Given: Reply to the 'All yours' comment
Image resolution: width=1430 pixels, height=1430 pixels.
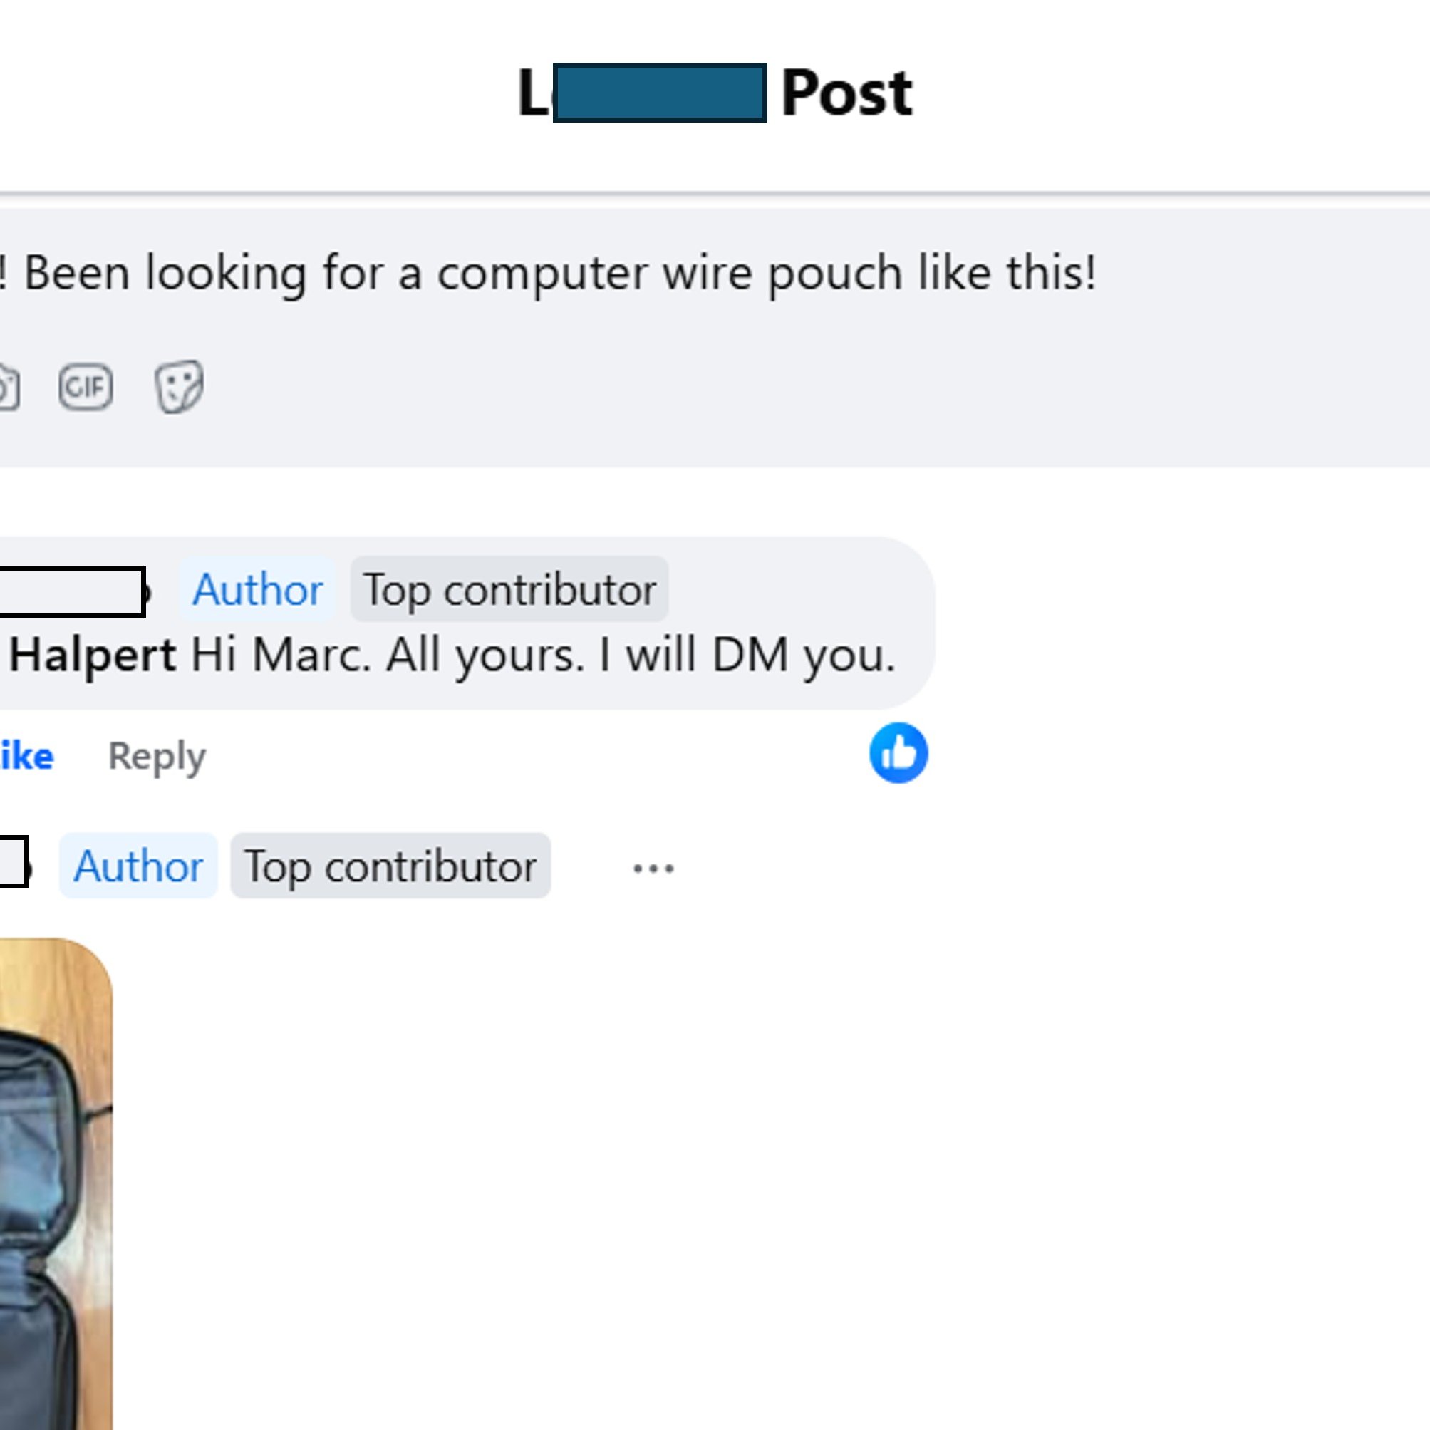Looking at the screenshot, I should tap(157, 756).
